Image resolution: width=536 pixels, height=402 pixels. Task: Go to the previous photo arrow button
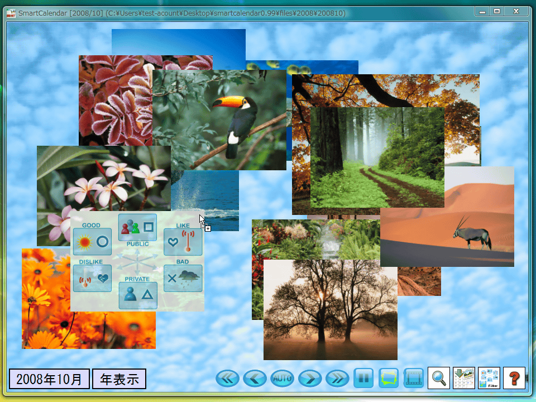[x=255, y=379]
